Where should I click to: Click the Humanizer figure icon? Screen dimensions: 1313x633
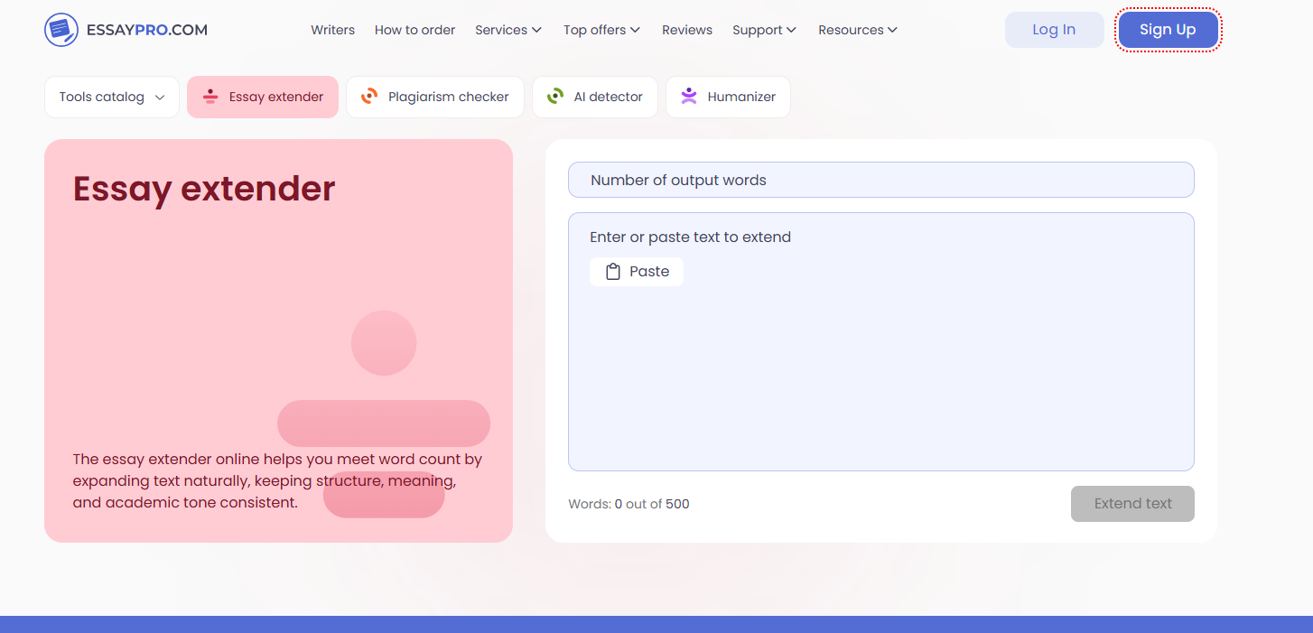point(689,96)
